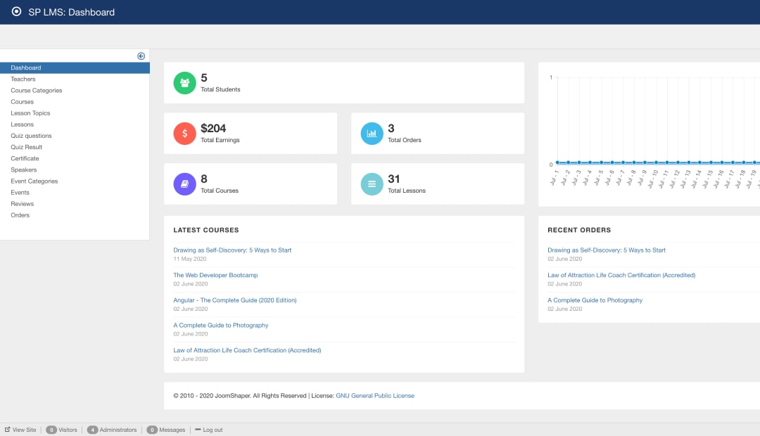This screenshot has height=436, width=760.
Task: Click the 5 Total Students count
Action: click(x=204, y=78)
